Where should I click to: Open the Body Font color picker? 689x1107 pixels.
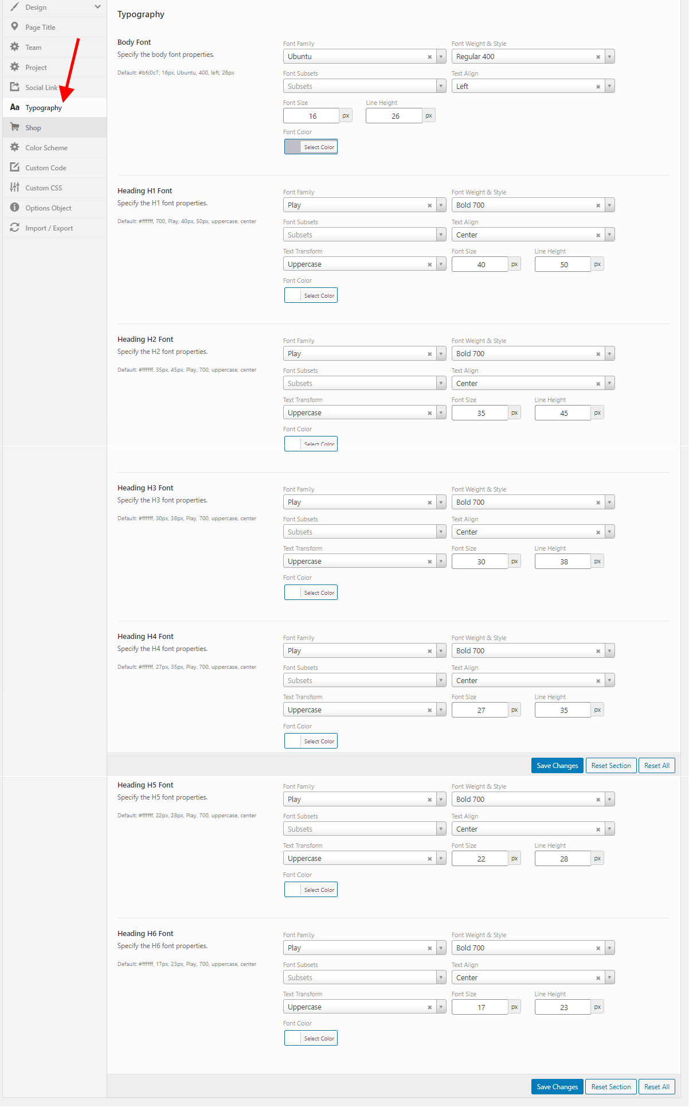tap(311, 147)
